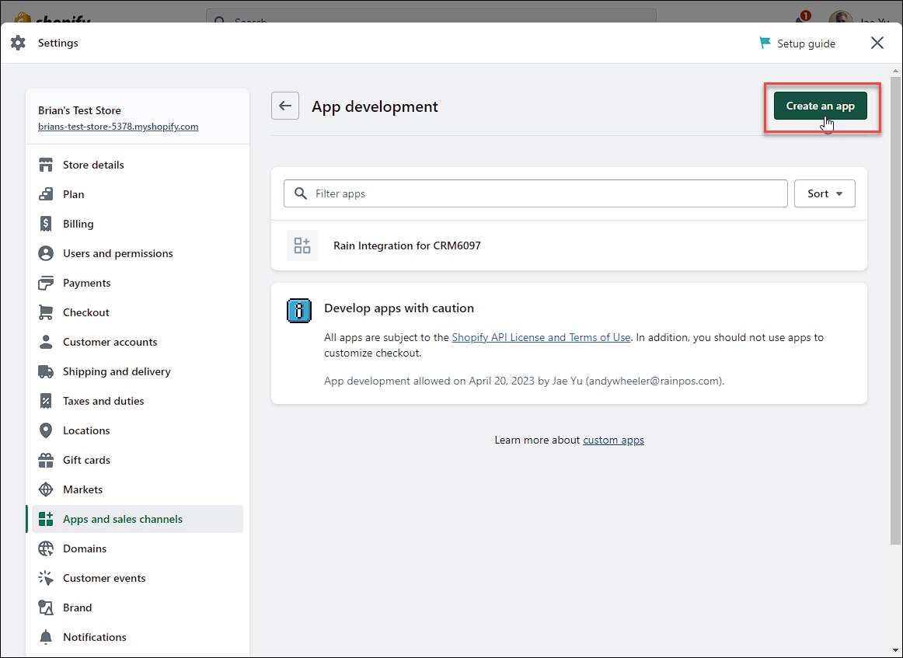The height and width of the screenshot is (658, 903).
Task: Click the info icon beside Develop apps with caution
Action: tap(299, 311)
